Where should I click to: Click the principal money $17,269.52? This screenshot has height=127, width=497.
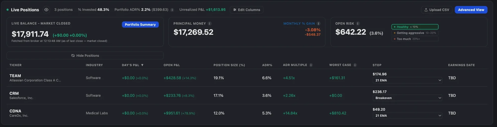point(193,32)
